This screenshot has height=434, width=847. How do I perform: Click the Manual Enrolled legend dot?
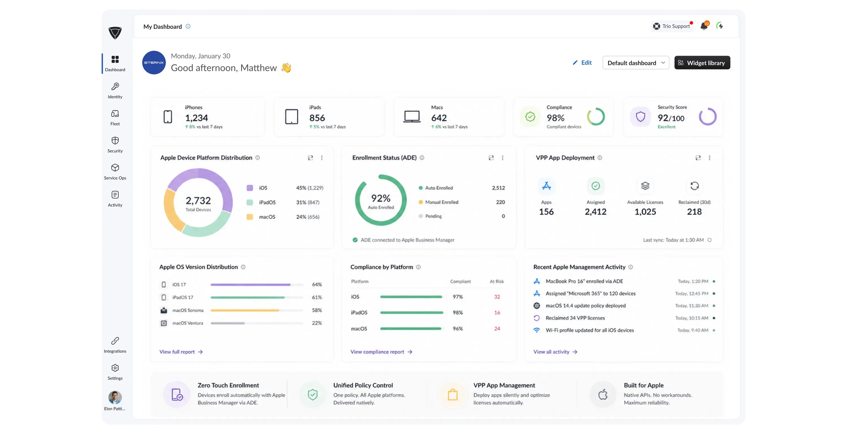pyautogui.click(x=420, y=202)
